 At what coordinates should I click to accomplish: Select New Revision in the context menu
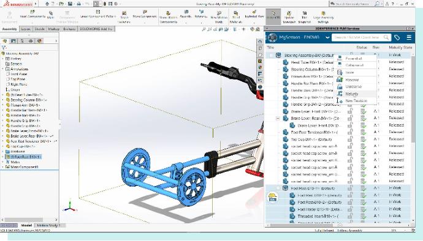(356, 101)
